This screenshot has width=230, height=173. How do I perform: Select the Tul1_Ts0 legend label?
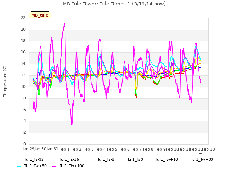click(x=135, y=159)
